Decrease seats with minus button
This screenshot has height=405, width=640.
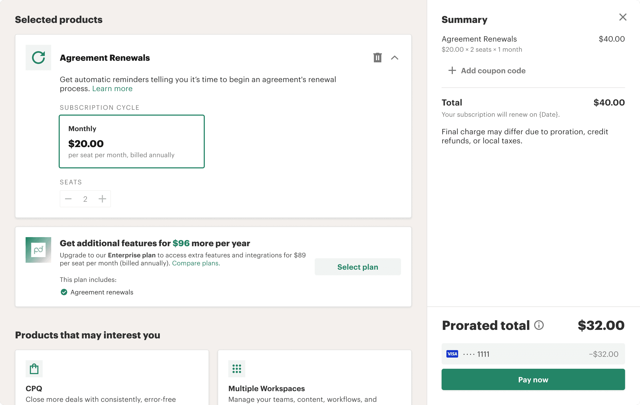point(68,199)
